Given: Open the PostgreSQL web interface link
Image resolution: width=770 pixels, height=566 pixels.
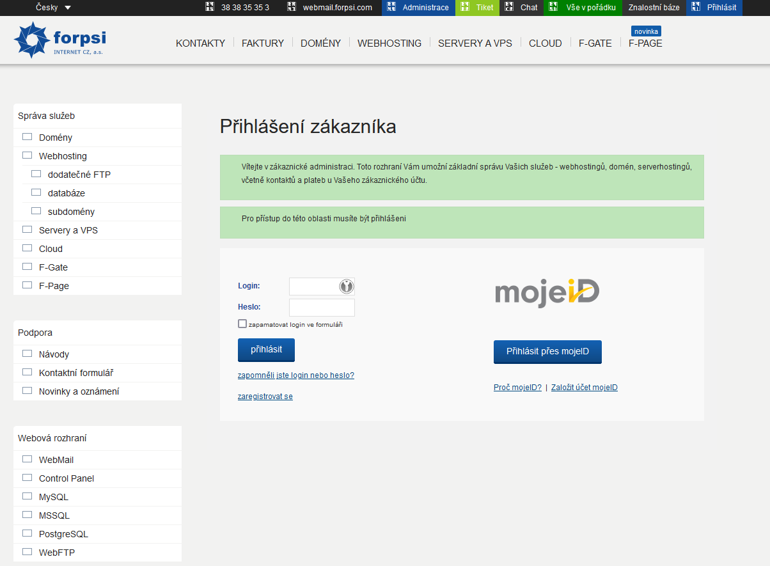Looking at the screenshot, I should coord(63,534).
